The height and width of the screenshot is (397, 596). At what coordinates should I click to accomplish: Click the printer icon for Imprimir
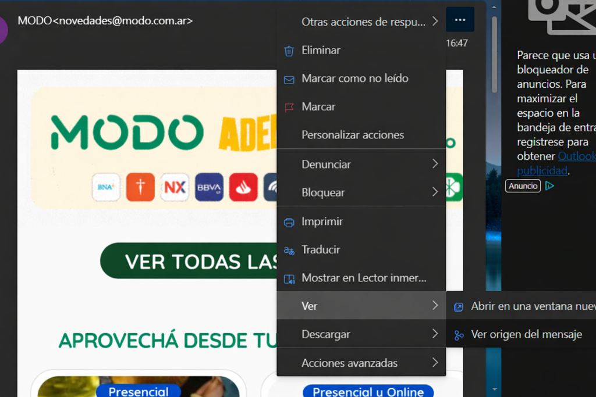coord(289,222)
